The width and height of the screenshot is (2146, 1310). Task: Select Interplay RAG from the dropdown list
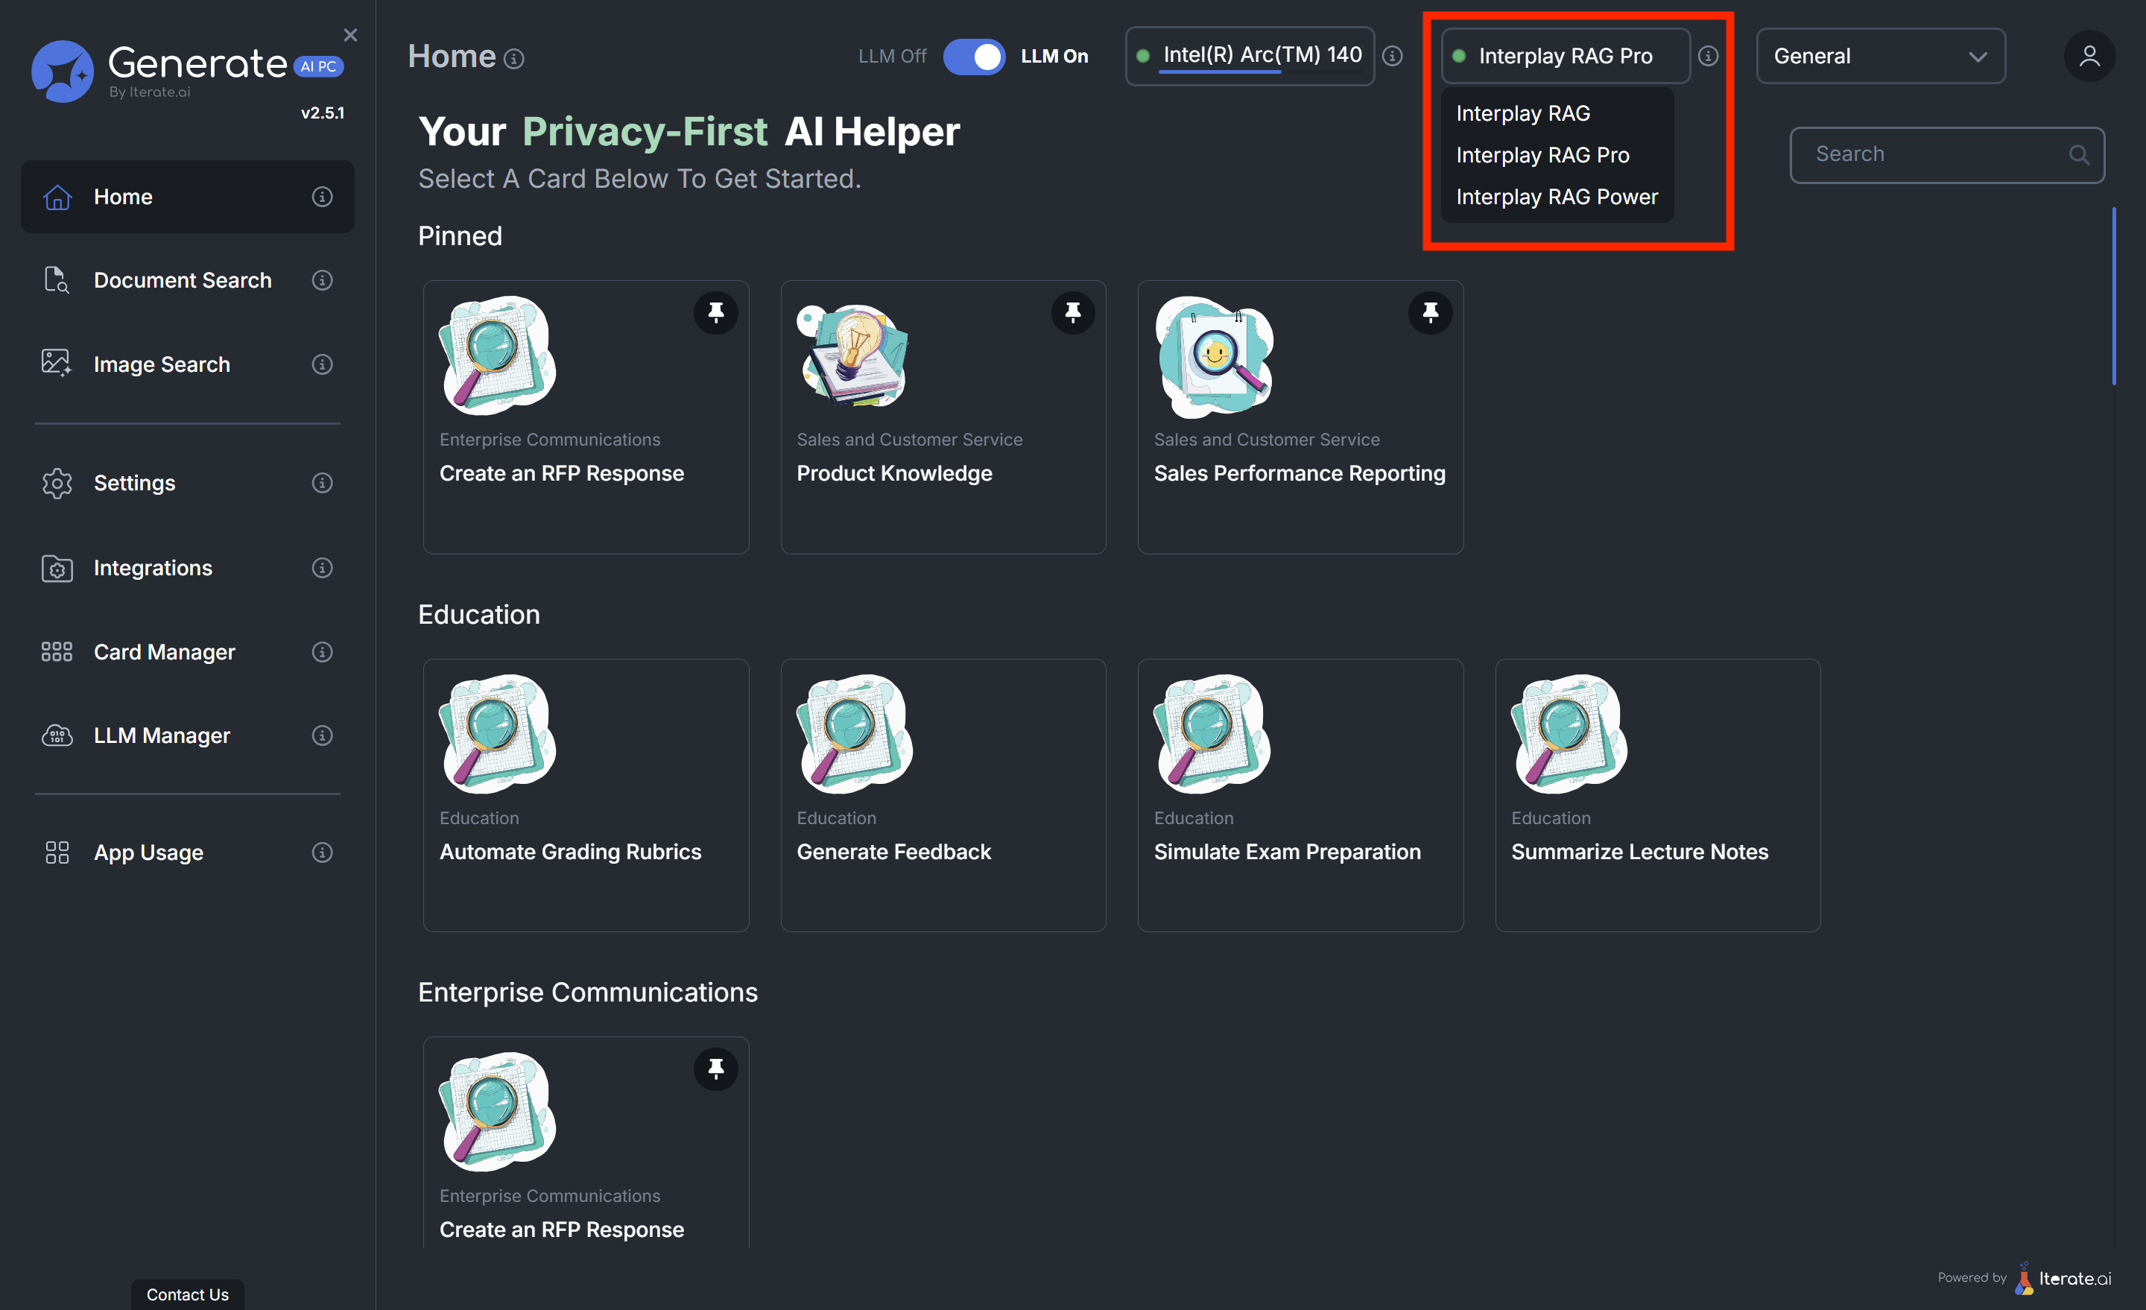pyautogui.click(x=1522, y=113)
